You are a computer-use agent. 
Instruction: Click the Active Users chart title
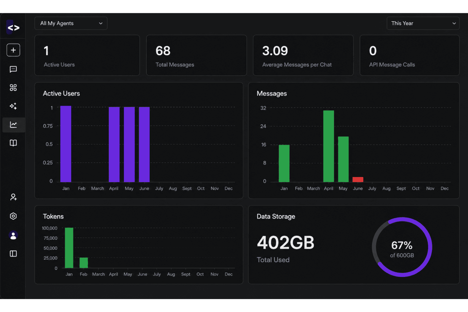click(61, 94)
